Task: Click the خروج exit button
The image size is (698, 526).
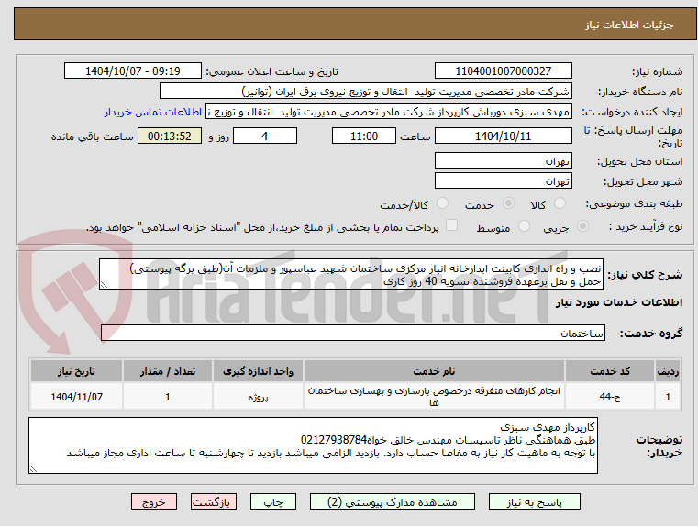Action: [153, 501]
